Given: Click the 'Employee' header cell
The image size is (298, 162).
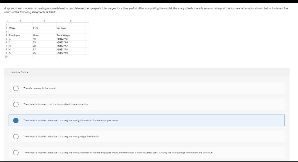Looking at the screenshot, I should coord(20,35).
